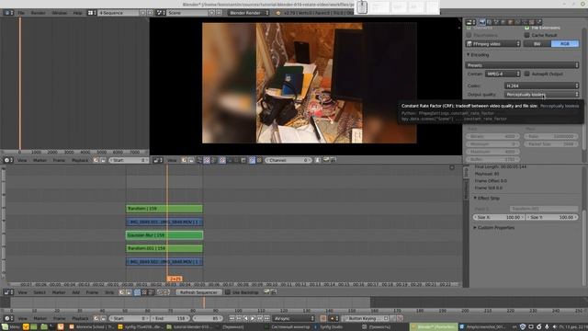
Task: Toggle the Overwrite checkbox
Action: 469,28
